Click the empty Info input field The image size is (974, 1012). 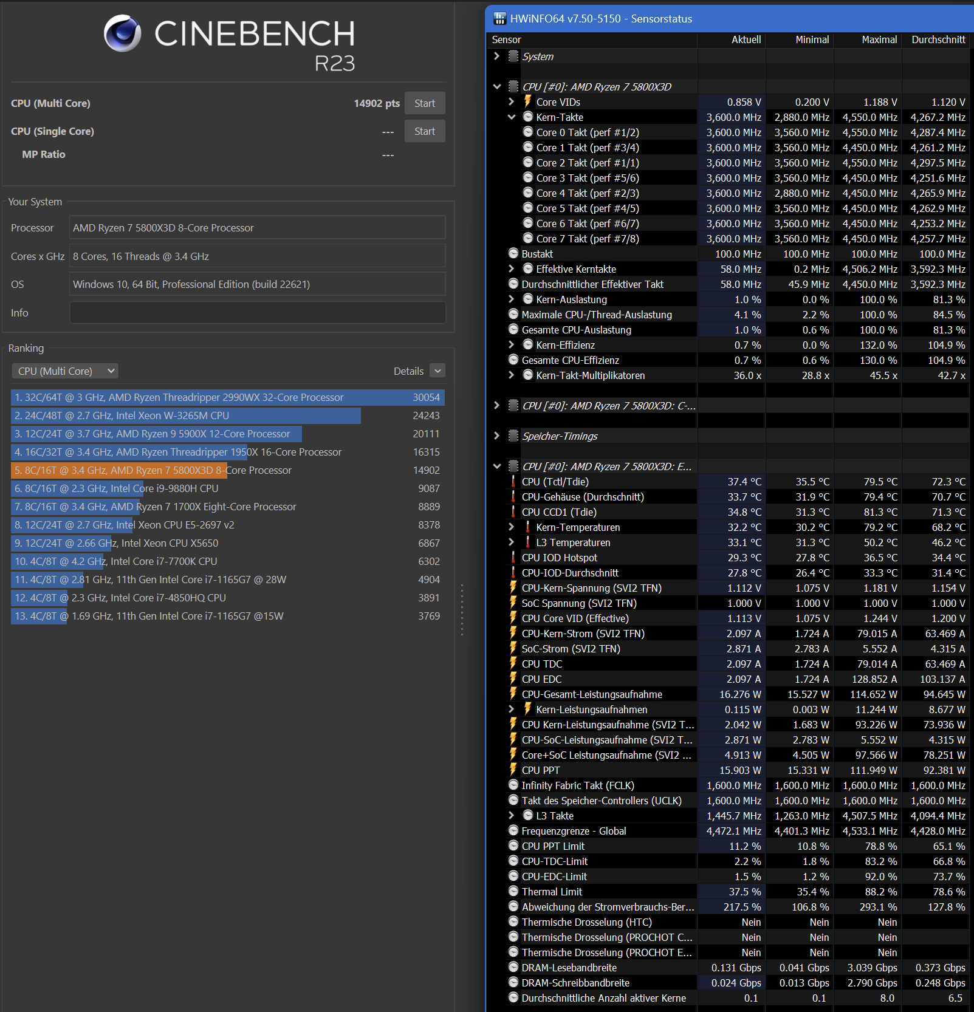[258, 313]
